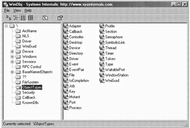The width and height of the screenshot is (190, 128).
Task: Collapse the root backslash tree node
Action: (6, 26)
